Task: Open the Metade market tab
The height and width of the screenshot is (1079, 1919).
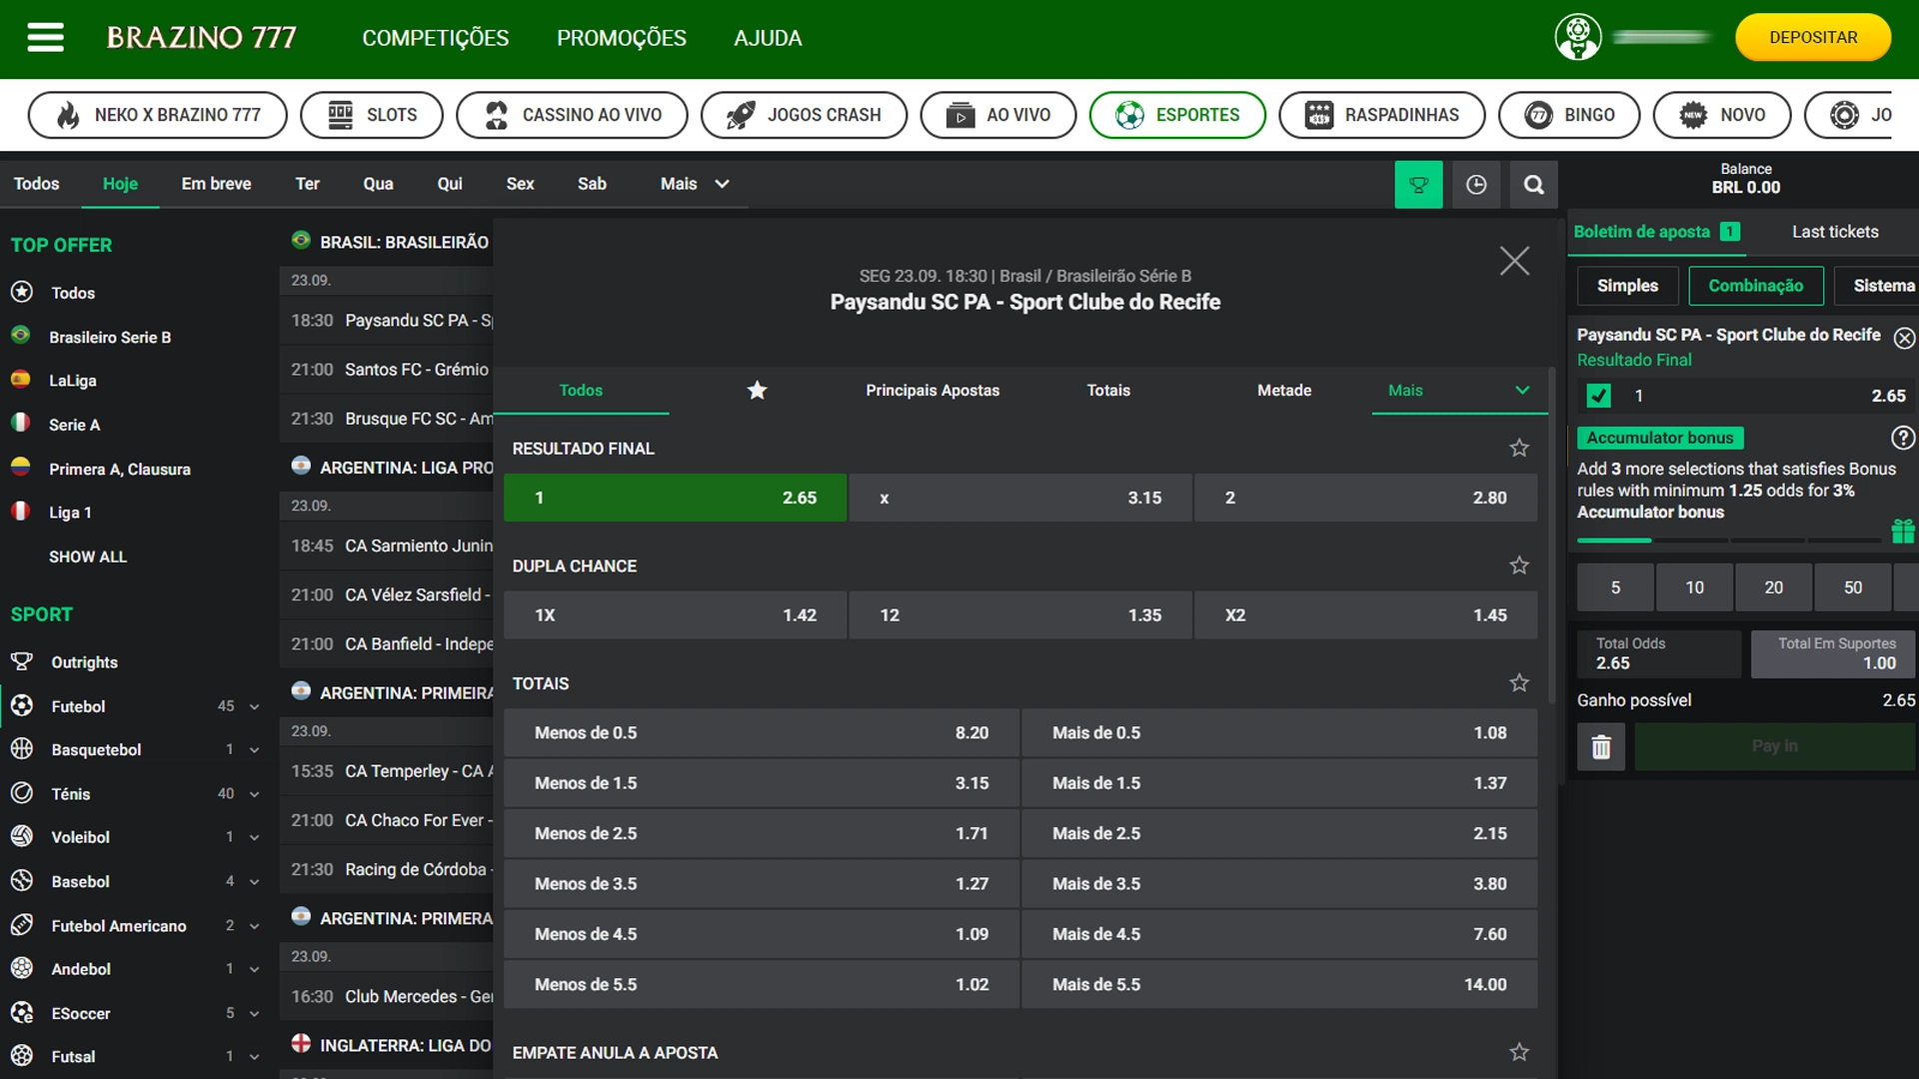Action: (x=1284, y=391)
